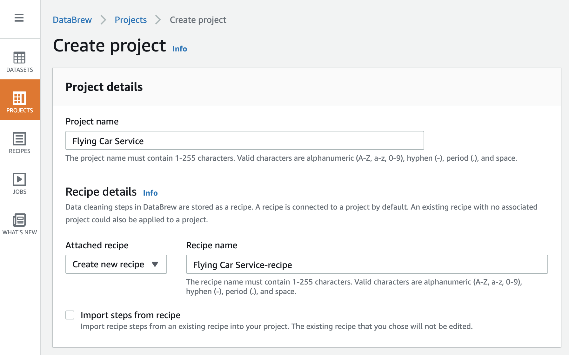Go to the Jobs play icon
This screenshot has height=355, width=569.
coord(19,179)
